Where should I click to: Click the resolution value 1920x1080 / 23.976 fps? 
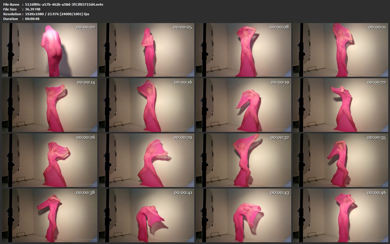coord(57,14)
